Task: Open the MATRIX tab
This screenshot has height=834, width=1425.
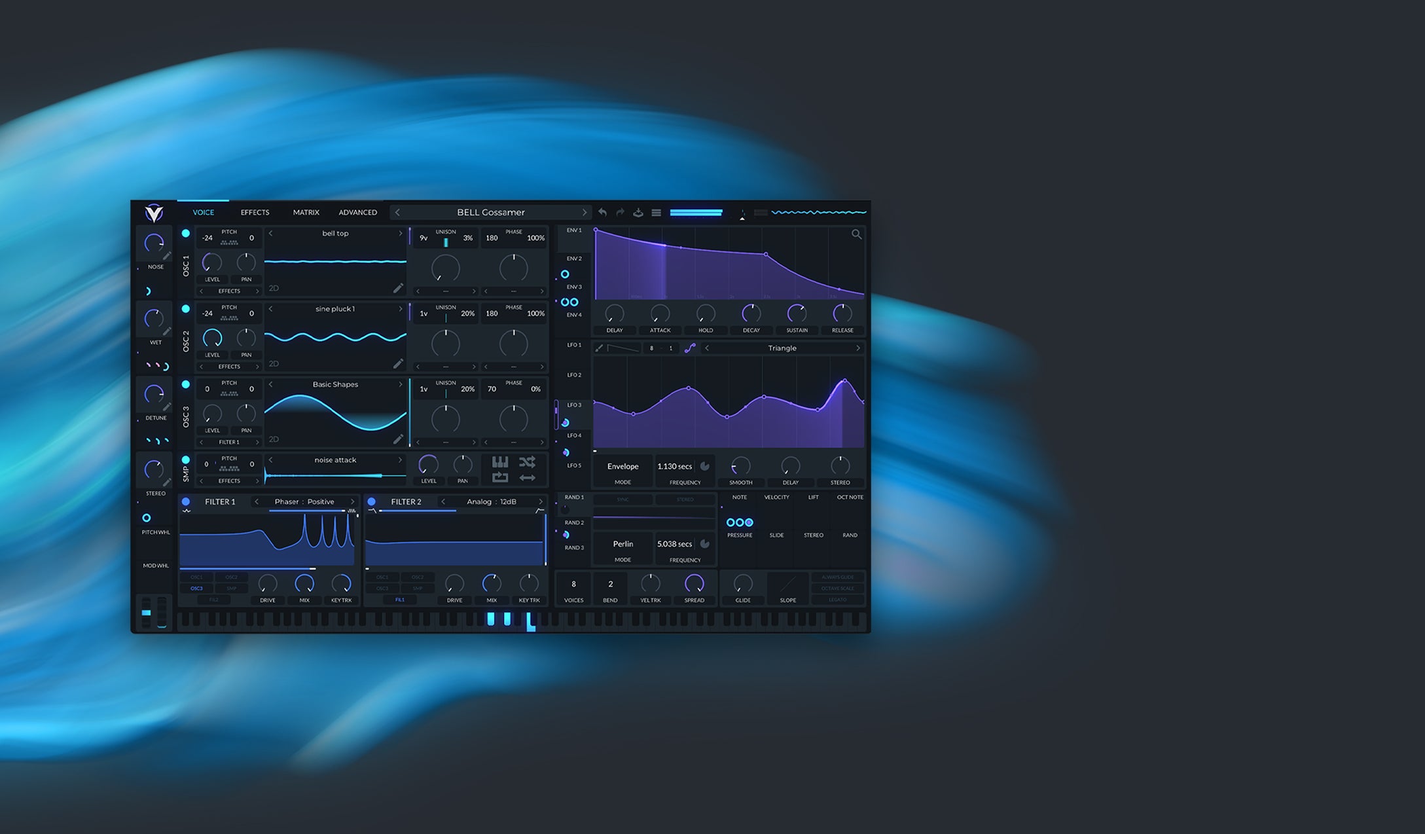Action: pos(306,213)
